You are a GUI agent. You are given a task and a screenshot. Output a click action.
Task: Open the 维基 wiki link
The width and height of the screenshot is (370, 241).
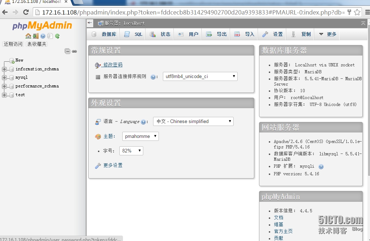(x=279, y=224)
